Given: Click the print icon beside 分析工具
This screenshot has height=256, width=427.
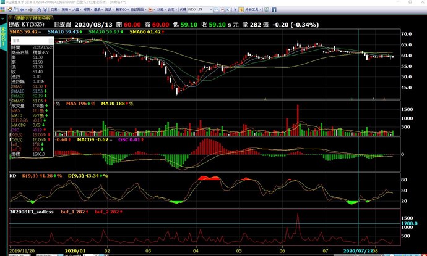Looking at the screenshot, I should (x=266, y=10).
